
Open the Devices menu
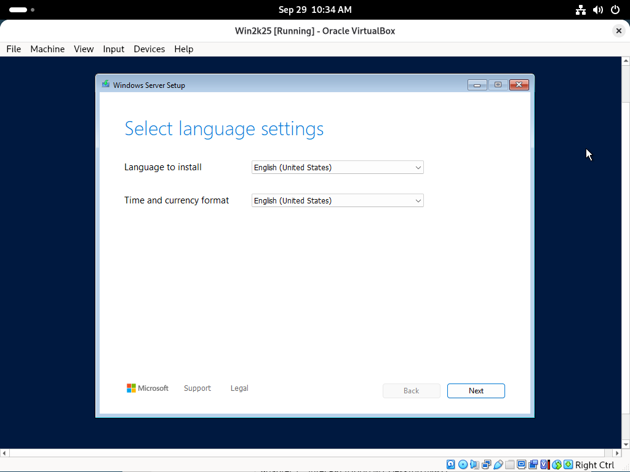click(x=149, y=49)
